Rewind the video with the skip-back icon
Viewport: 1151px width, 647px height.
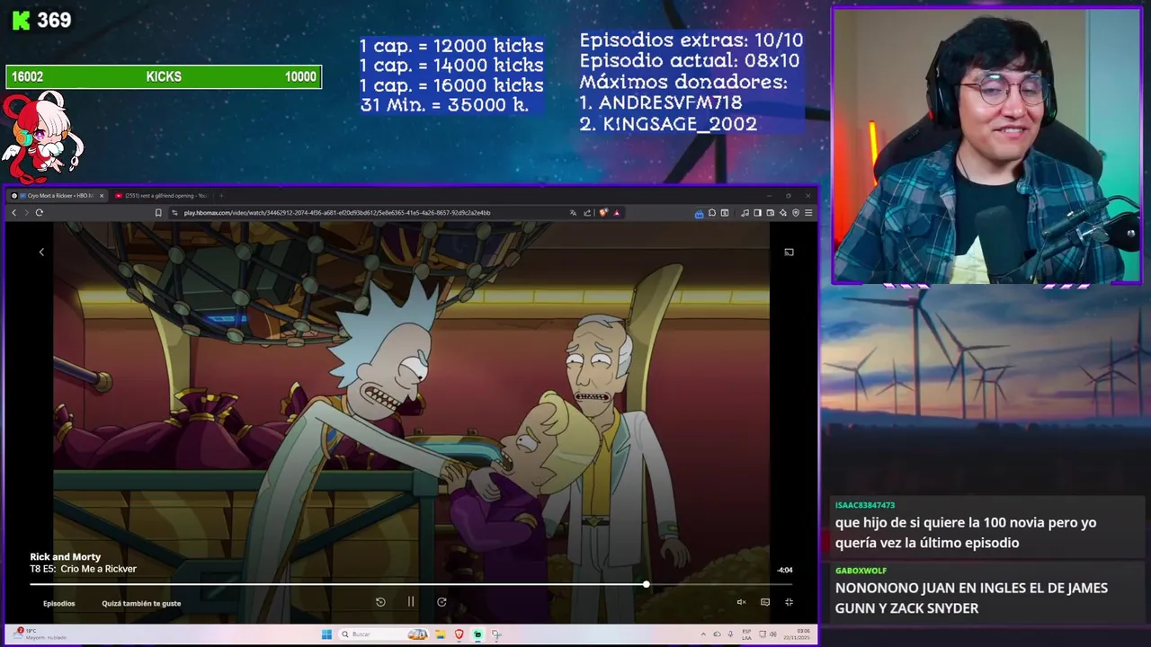tap(380, 602)
